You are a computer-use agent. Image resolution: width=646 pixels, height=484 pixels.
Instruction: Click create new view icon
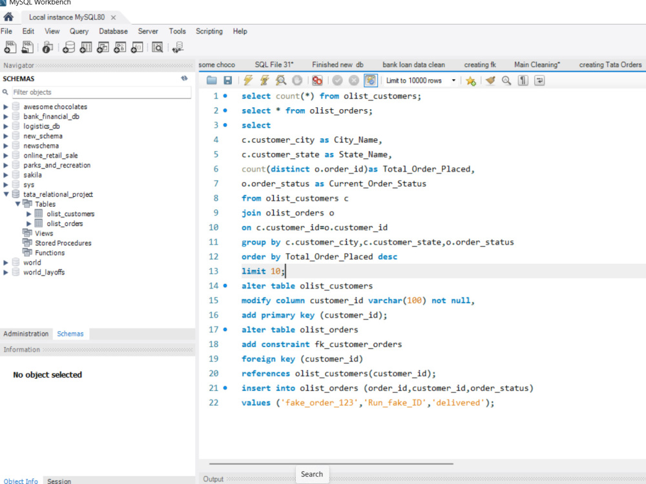103,47
